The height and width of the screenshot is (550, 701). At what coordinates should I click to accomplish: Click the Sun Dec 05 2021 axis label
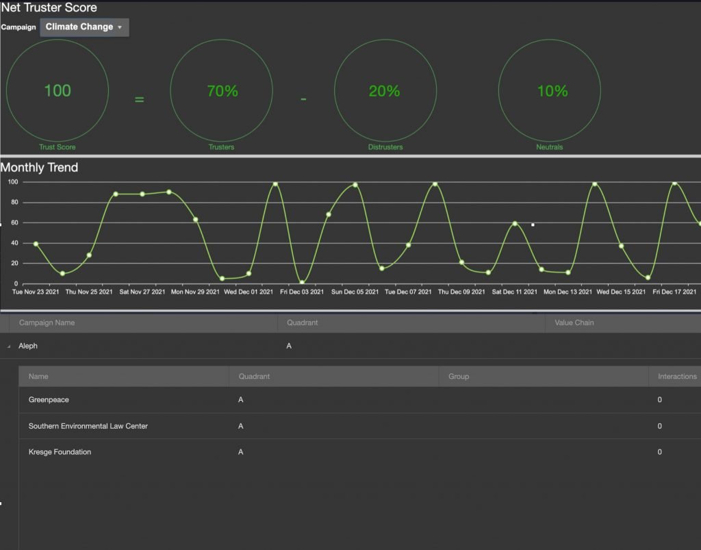click(355, 292)
